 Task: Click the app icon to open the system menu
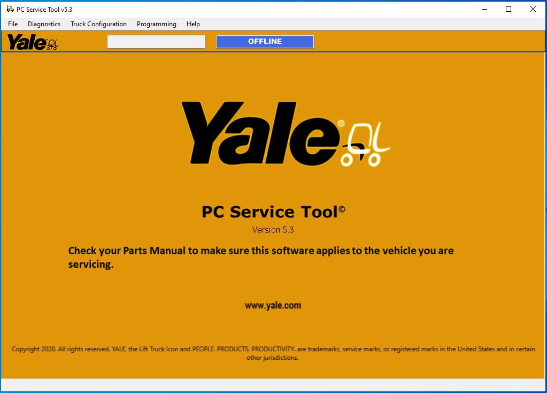pyautogui.click(x=9, y=9)
